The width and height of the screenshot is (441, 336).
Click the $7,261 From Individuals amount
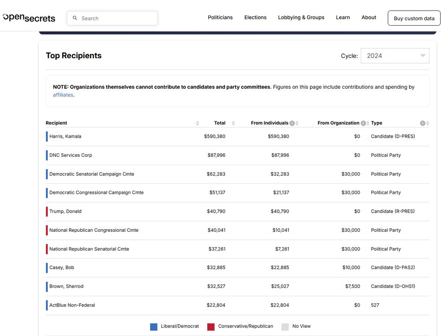tap(282, 249)
